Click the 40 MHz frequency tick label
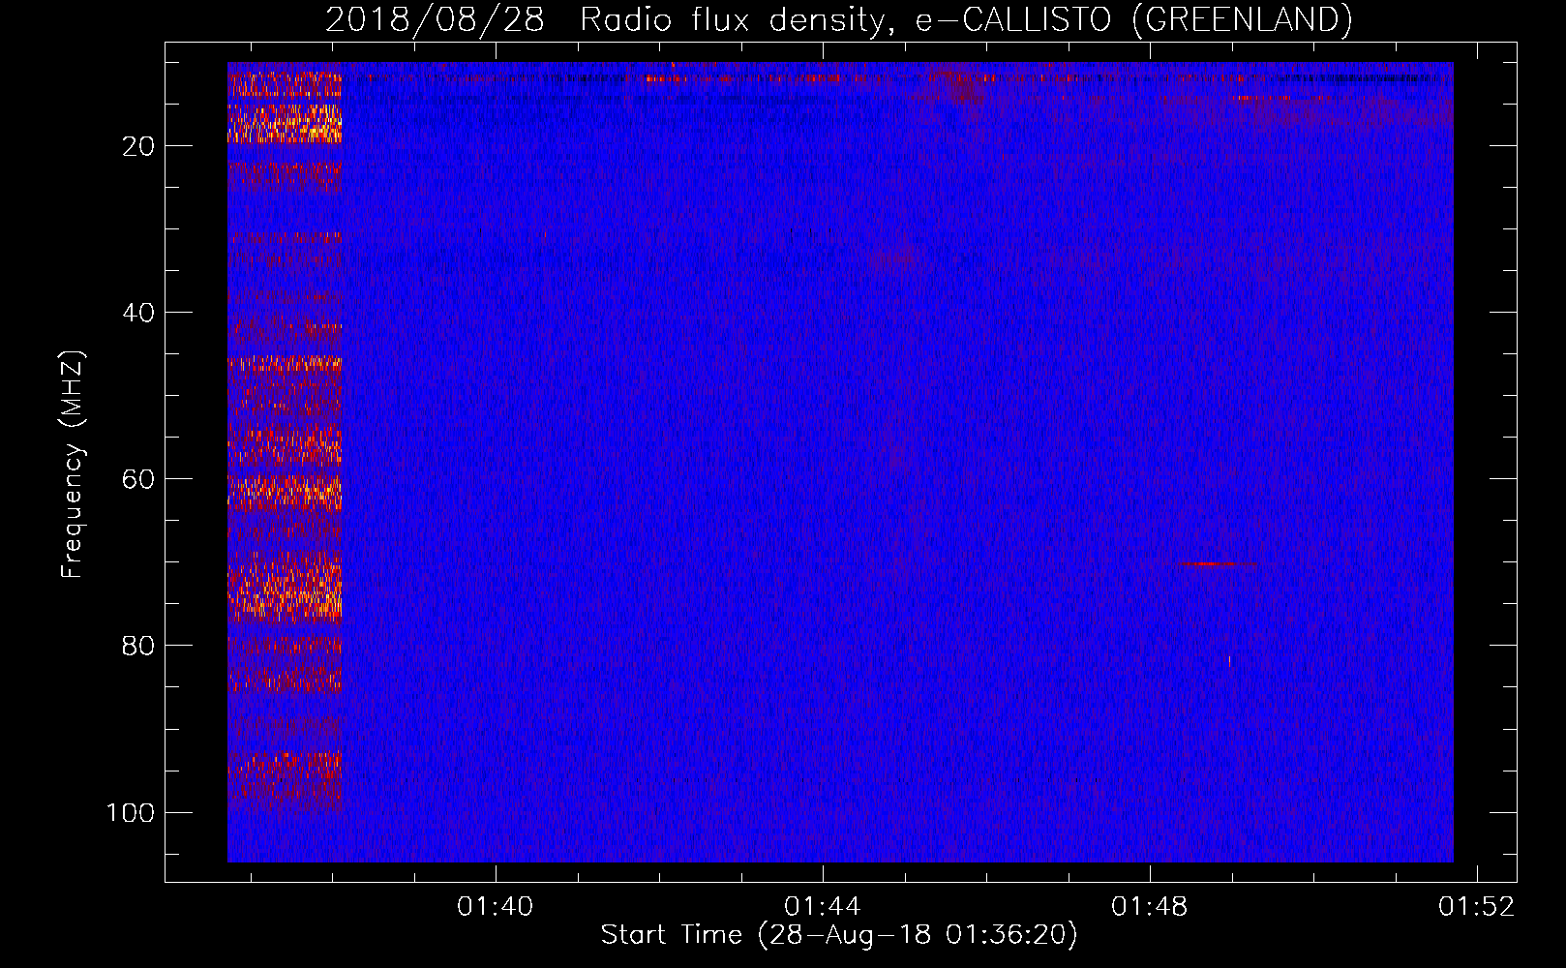 (138, 313)
